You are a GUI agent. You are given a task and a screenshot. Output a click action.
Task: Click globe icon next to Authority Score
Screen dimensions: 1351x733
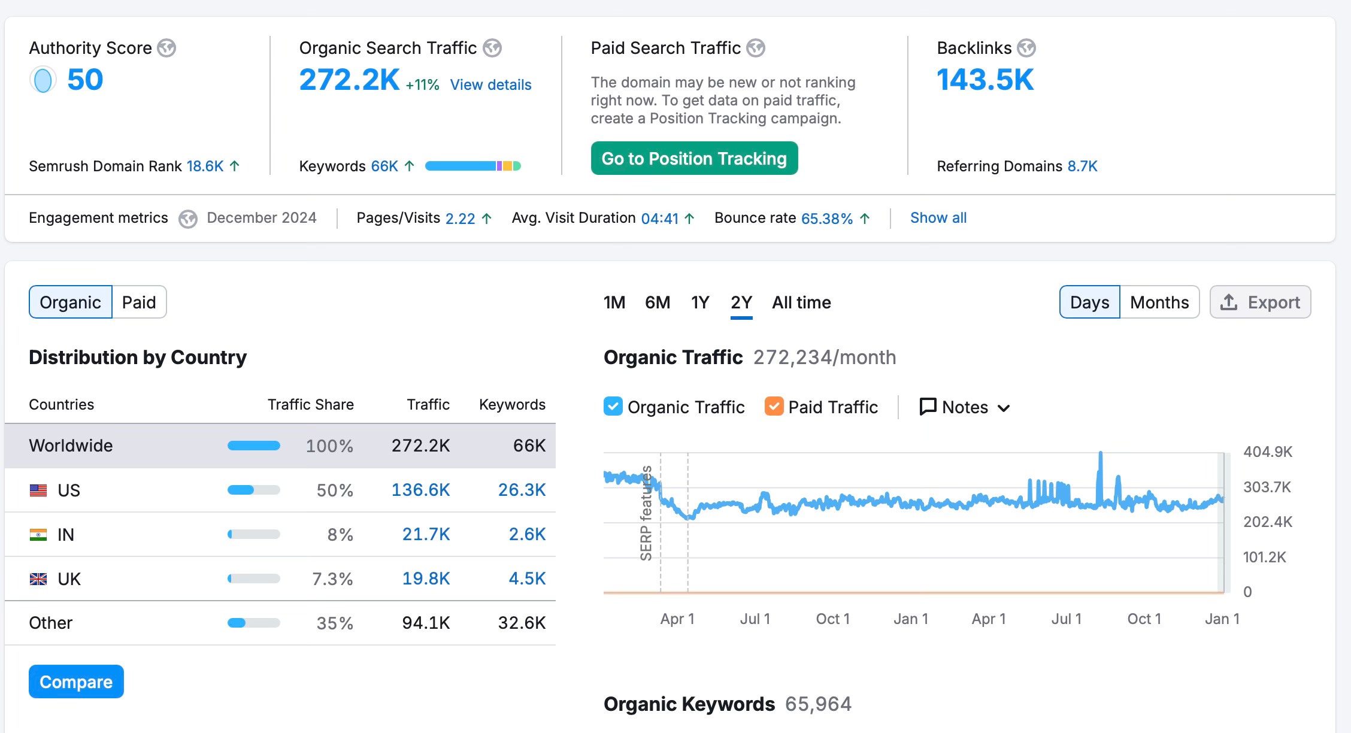click(166, 48)
